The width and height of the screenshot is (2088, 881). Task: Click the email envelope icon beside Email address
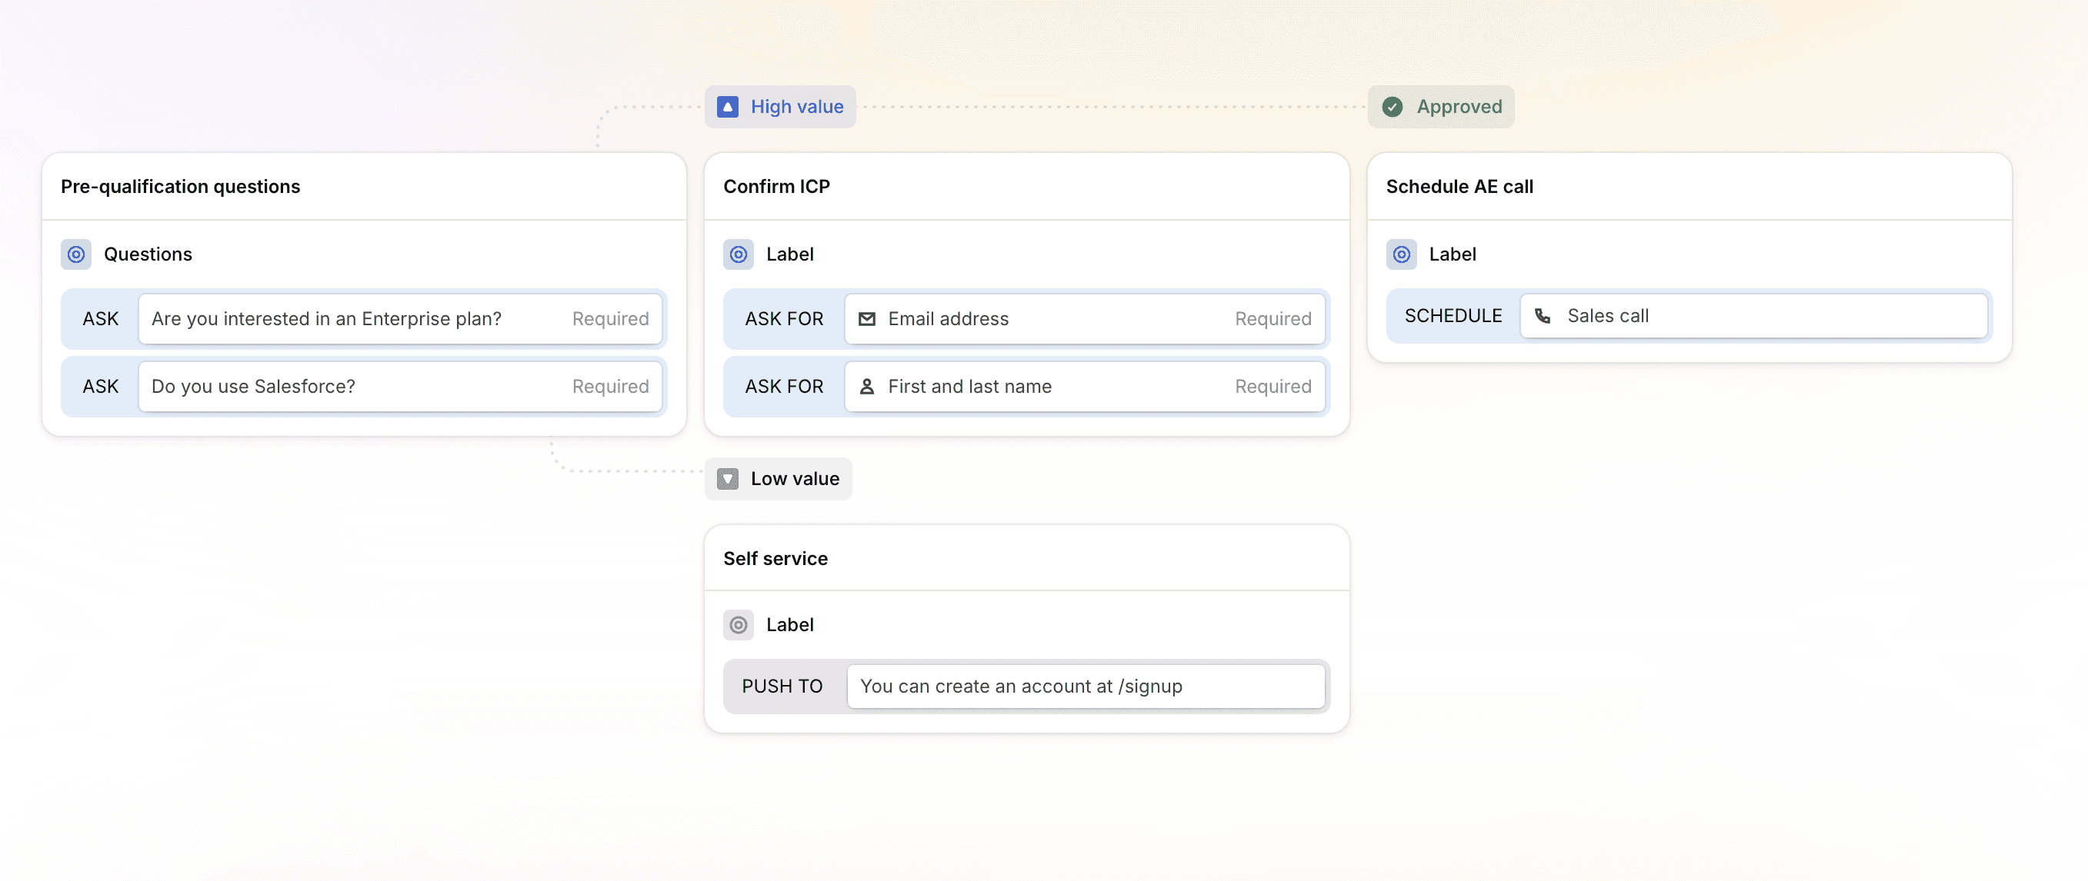pyautogui.click(x=866, y=319)
